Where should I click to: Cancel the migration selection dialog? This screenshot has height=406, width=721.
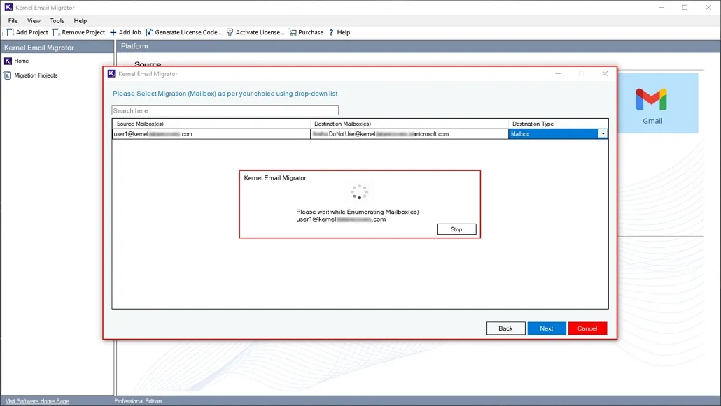click(x=587, y=328)
